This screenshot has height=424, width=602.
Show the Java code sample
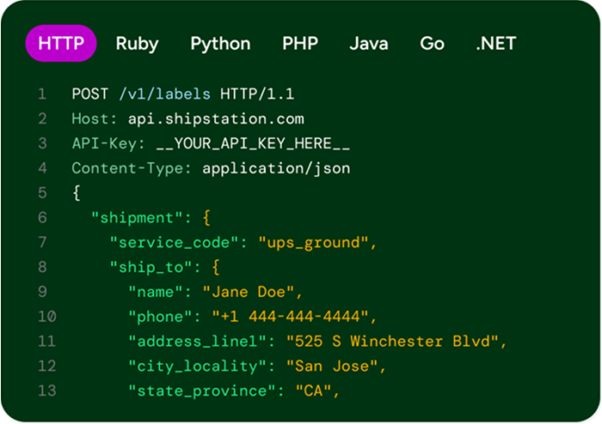369,43
